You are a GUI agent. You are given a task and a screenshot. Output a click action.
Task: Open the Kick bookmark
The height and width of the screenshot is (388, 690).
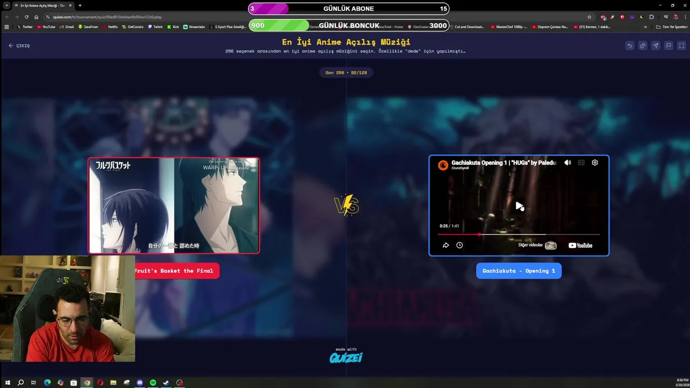[x=173, y=26]
